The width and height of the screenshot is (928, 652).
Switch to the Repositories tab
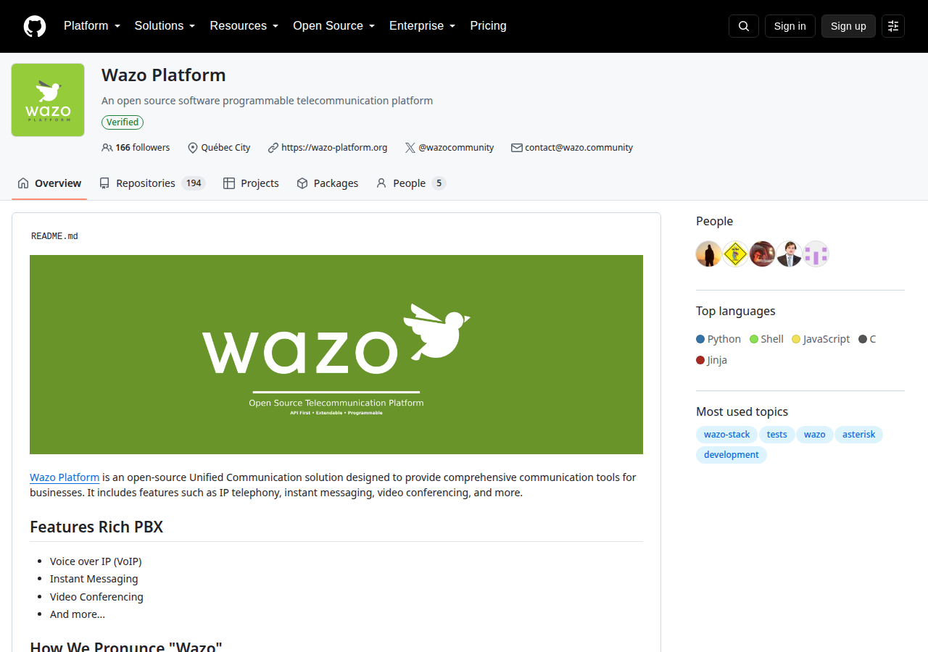coord(152,183)
